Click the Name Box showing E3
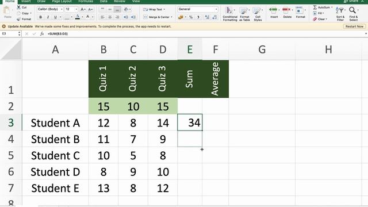Image resolution: width=368 pixels, height=207 pixels. 9,34
